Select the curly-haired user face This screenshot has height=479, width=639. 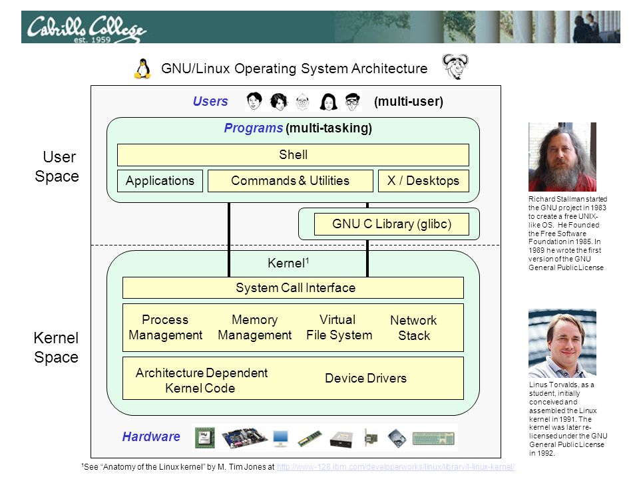pos(279,101)
